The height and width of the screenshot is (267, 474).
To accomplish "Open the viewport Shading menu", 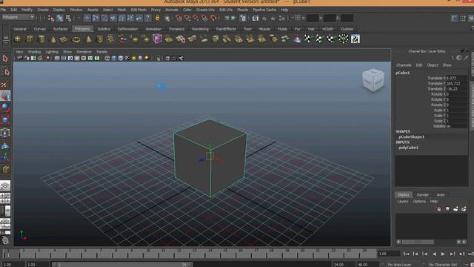I will tap(34, 52).
